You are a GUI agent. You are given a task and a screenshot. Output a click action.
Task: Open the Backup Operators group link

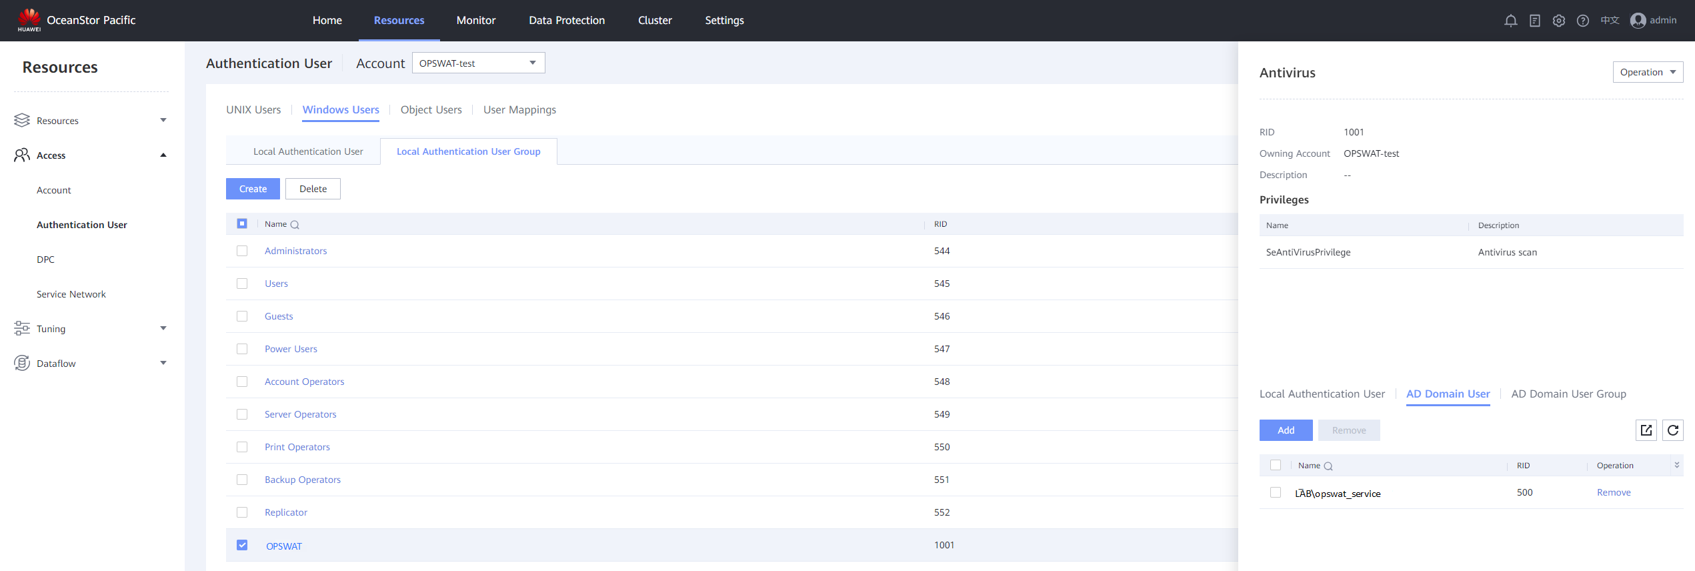pyautogui.click(x=302, y=480)
